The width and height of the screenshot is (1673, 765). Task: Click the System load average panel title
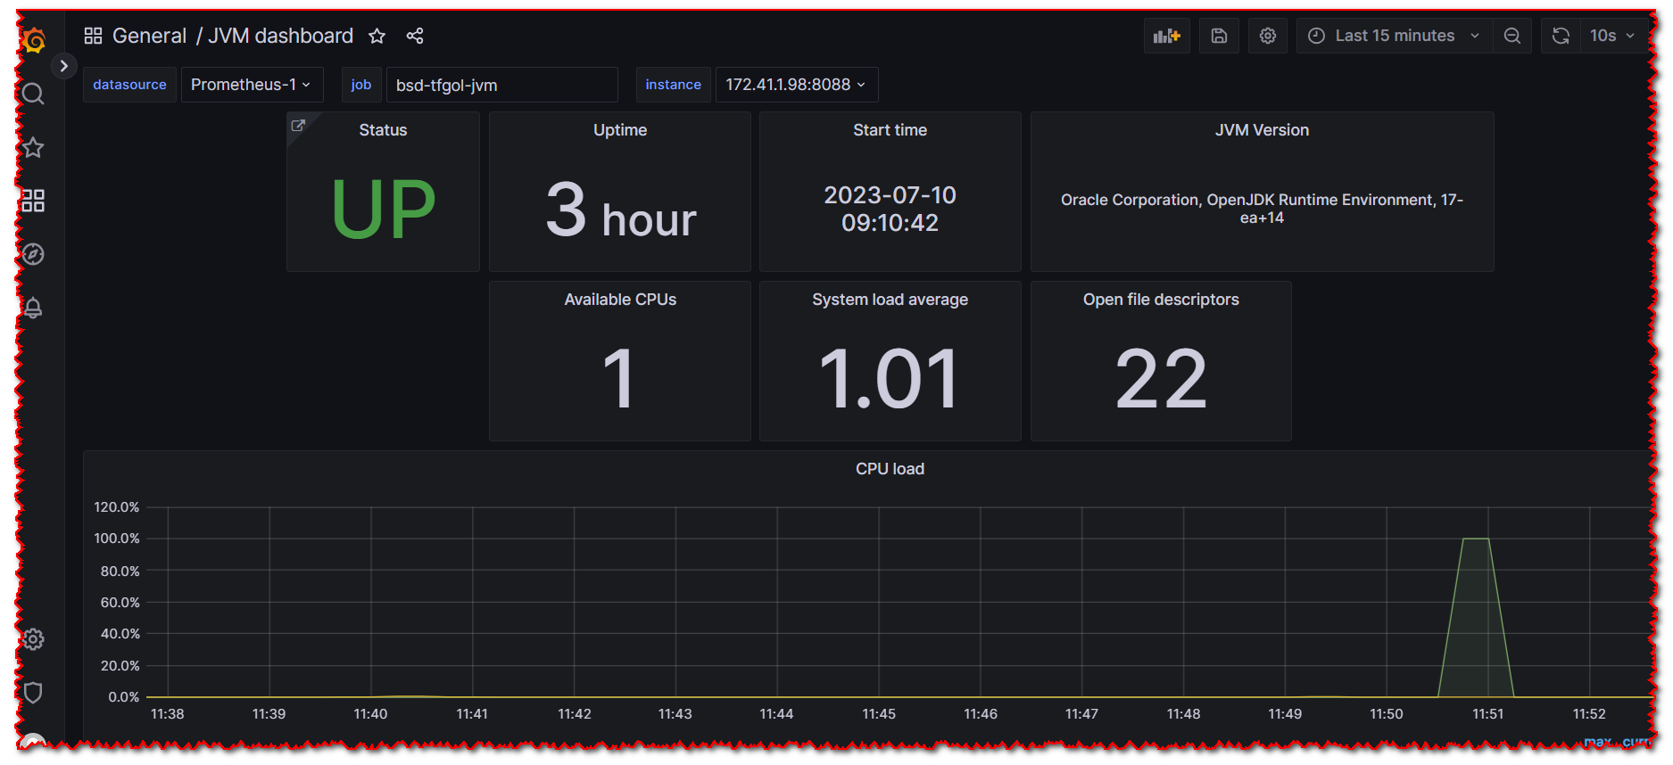pos(890,300)
